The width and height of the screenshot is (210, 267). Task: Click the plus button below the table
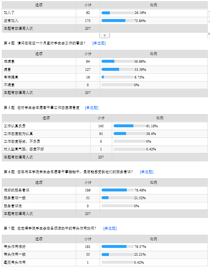coord(104,36)
